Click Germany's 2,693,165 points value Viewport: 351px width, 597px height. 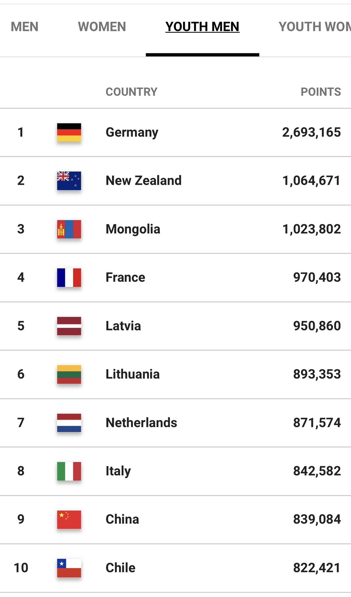[x=311, y=132]
